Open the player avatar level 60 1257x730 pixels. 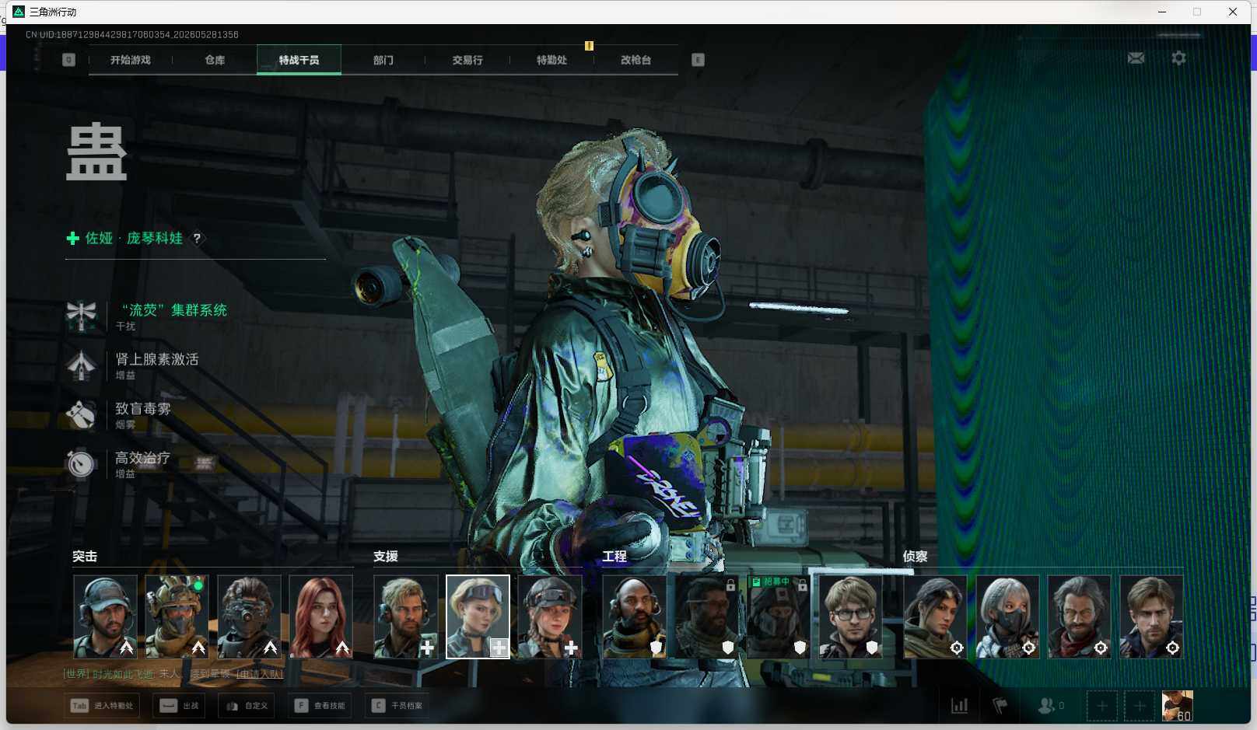coord(1177,706)
